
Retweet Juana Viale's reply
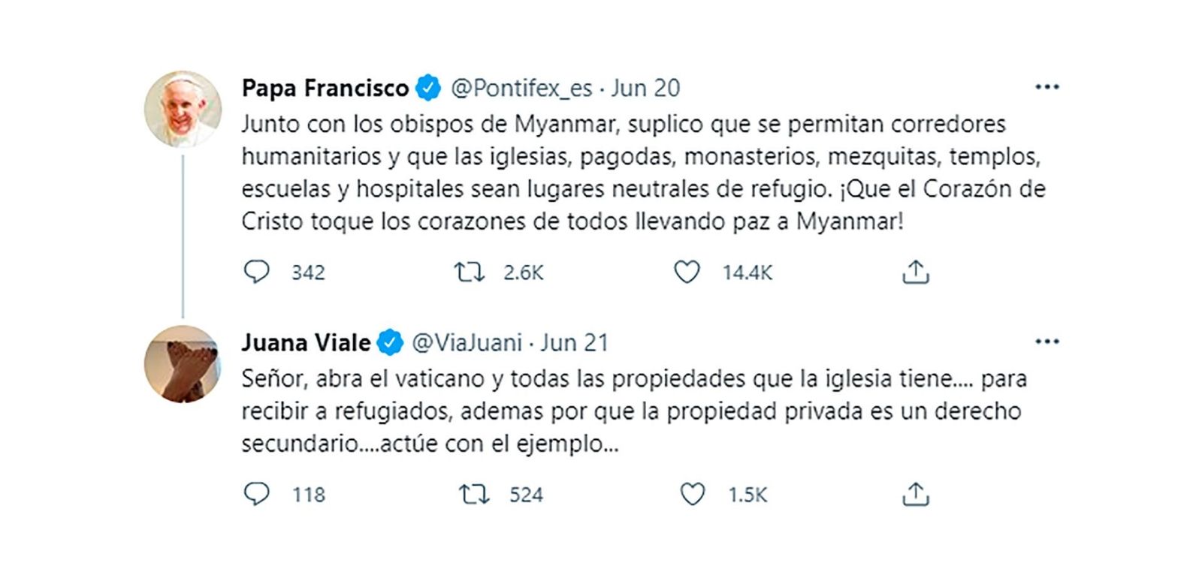coord(474,494)
